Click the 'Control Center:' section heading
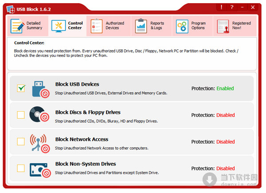The height and width of the screenshot is (193, 266). tap(29, 43)
